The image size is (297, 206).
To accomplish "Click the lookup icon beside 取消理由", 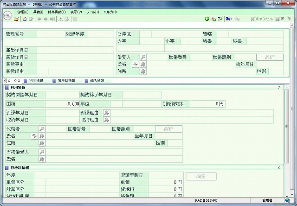I will pos(107,120).
